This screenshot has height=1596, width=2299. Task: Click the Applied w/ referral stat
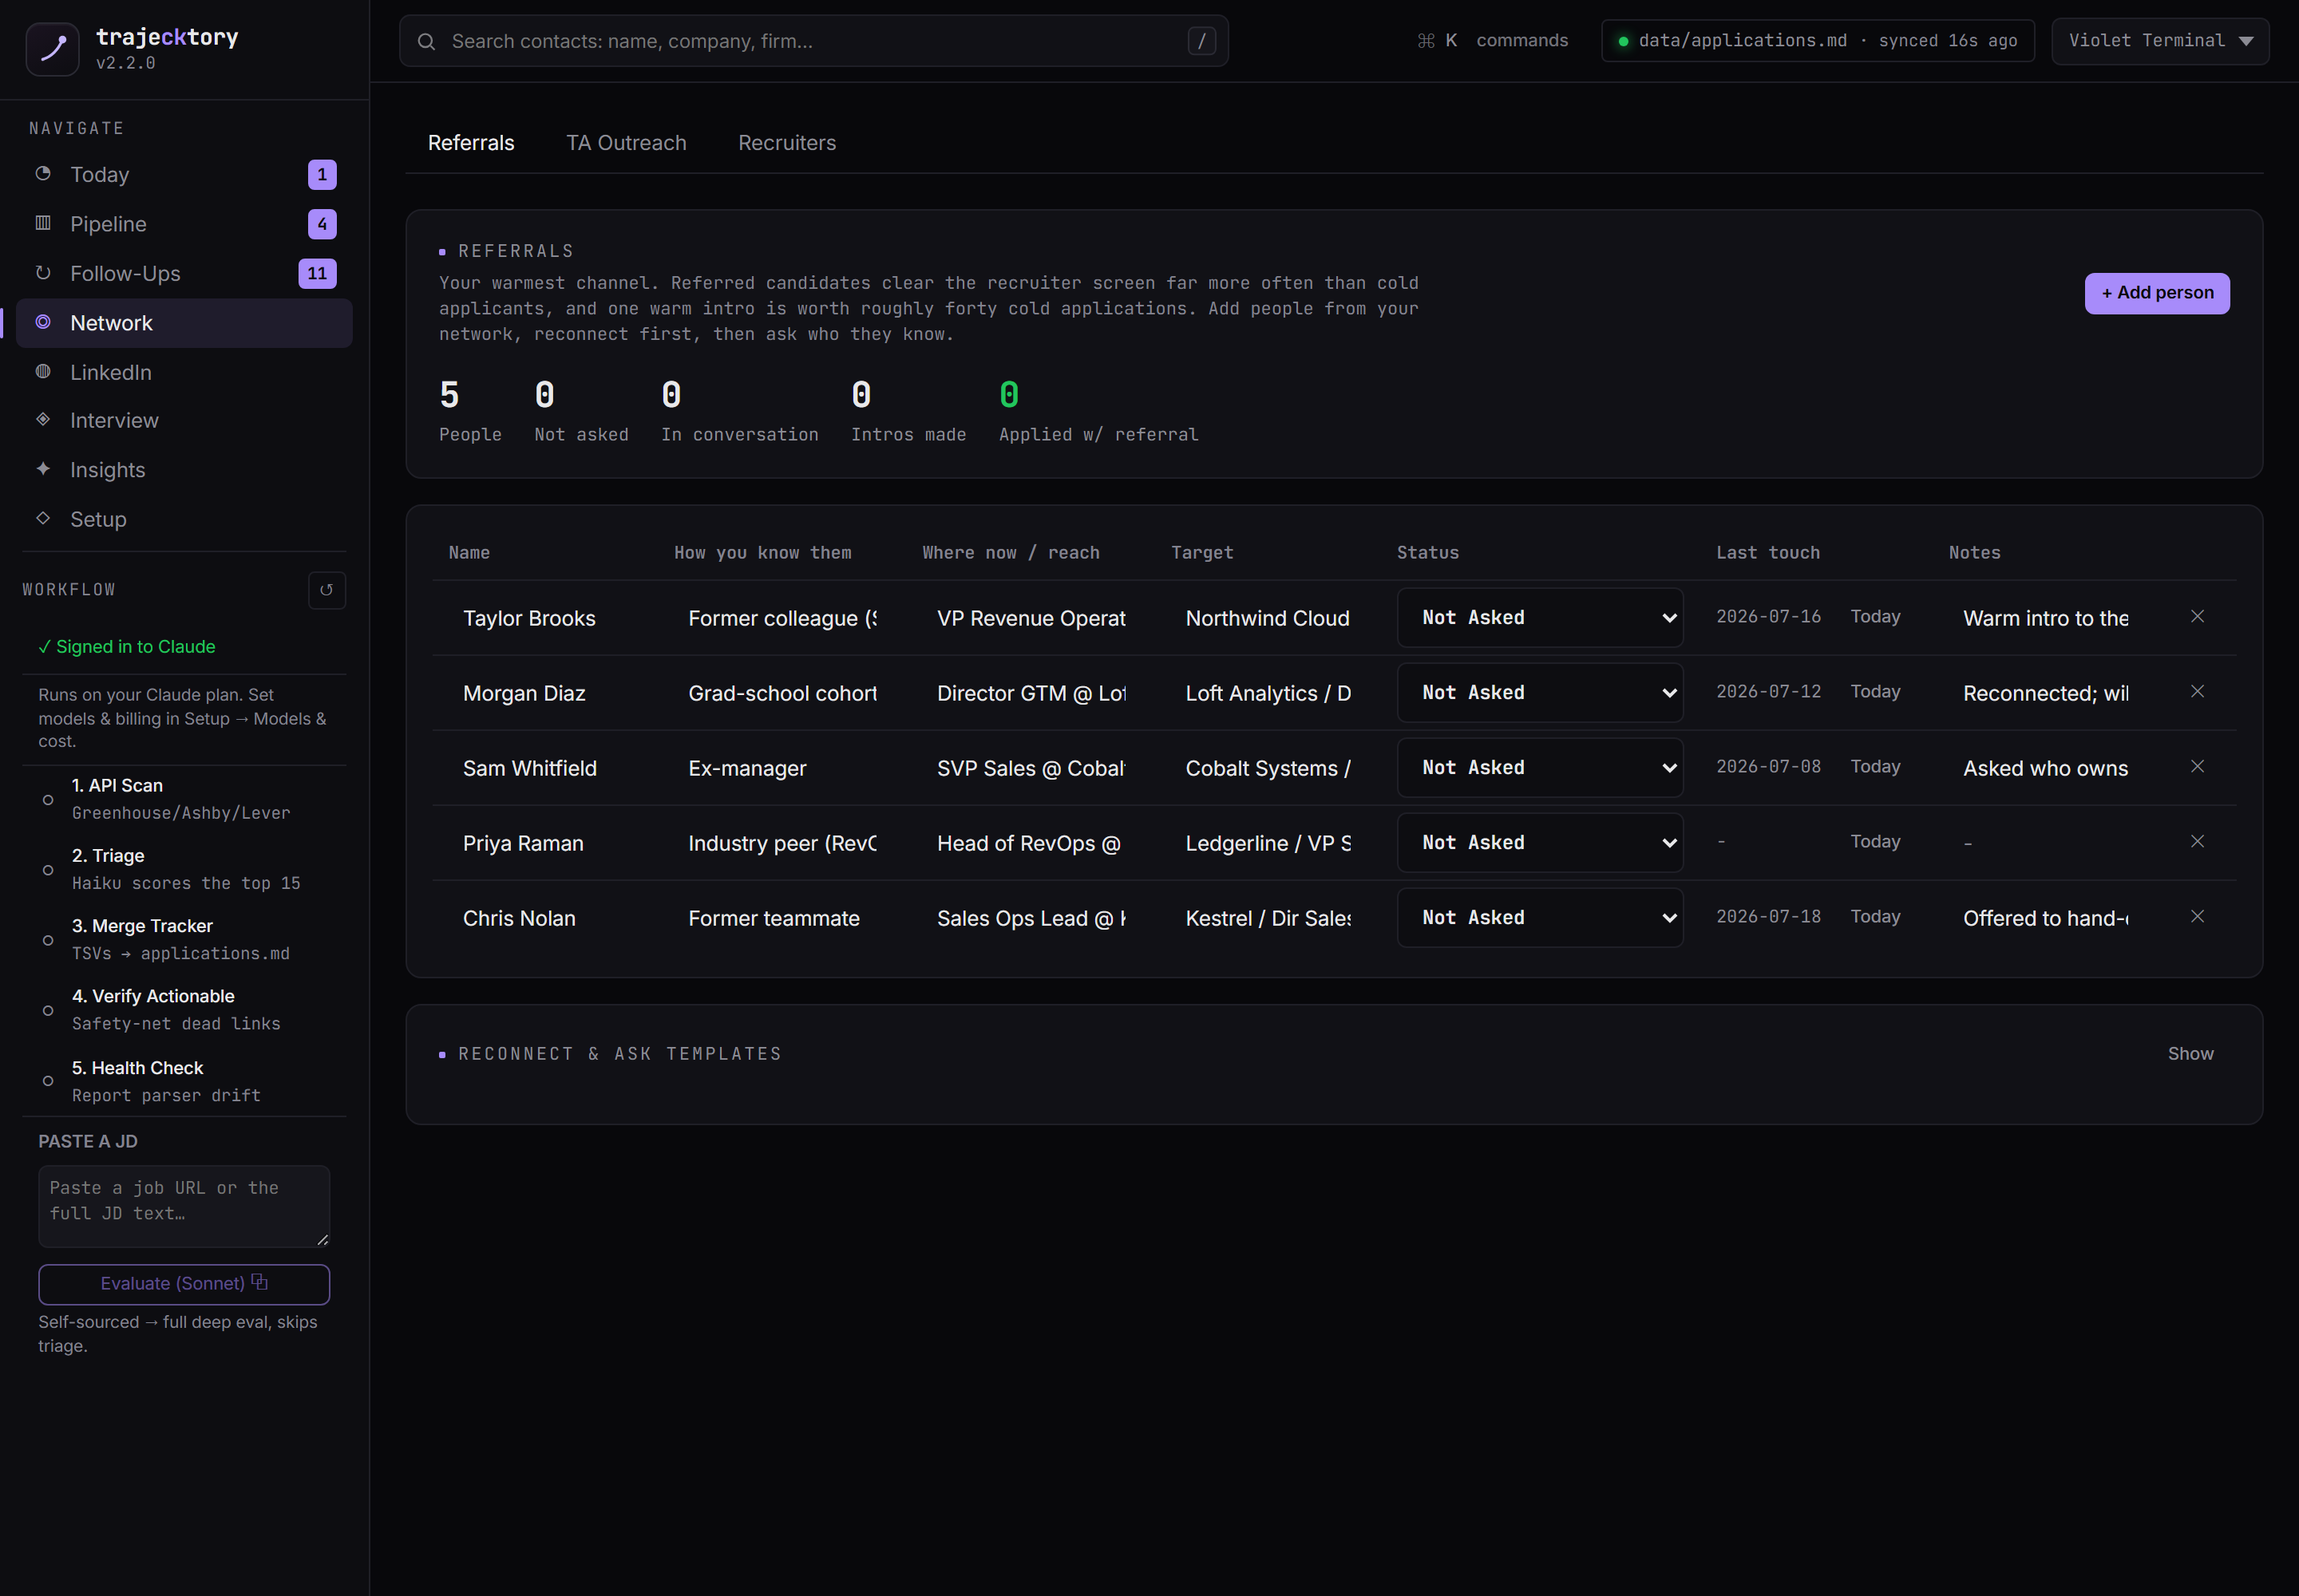click(x=1098, y=410)
